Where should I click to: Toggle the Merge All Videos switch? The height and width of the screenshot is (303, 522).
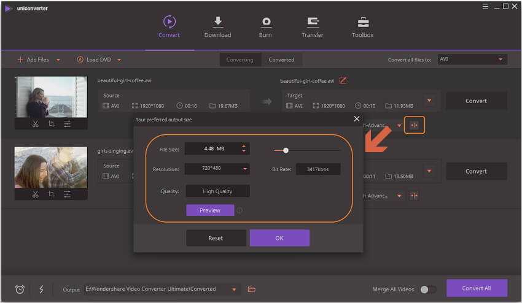point(428,290)
